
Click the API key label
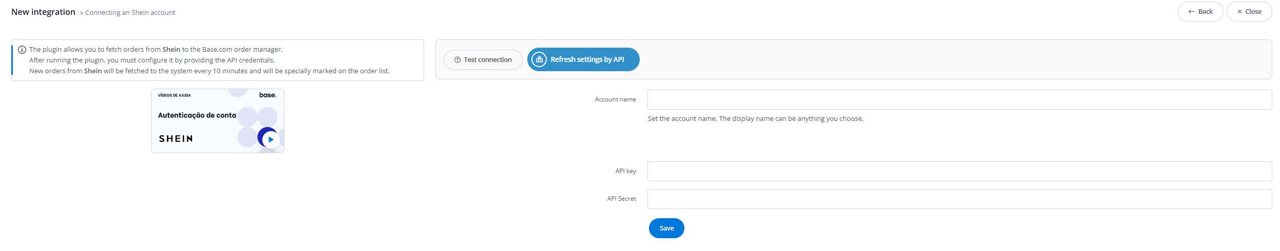click(625, 171)
